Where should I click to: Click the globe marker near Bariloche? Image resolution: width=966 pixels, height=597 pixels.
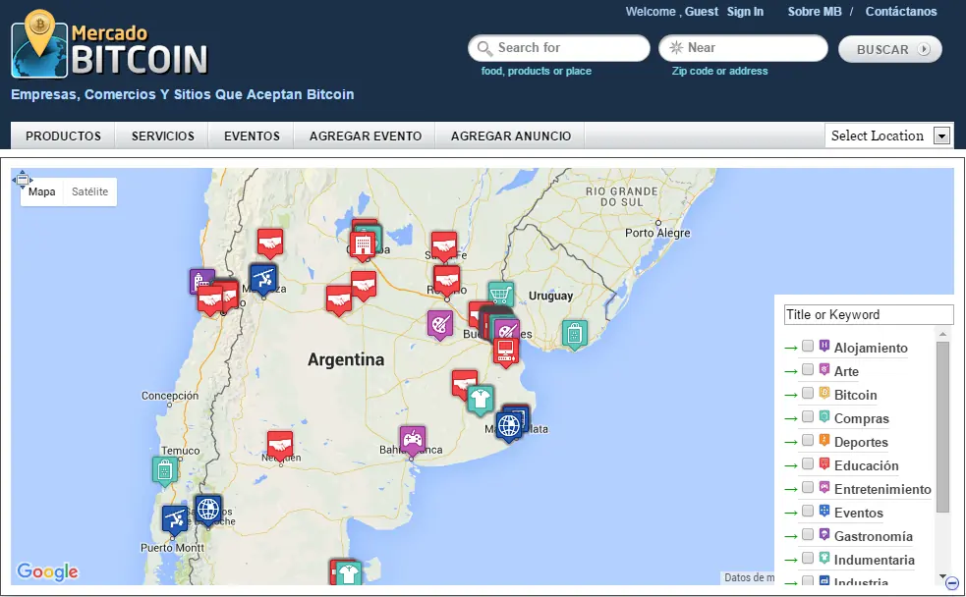(x=207, y=511)
